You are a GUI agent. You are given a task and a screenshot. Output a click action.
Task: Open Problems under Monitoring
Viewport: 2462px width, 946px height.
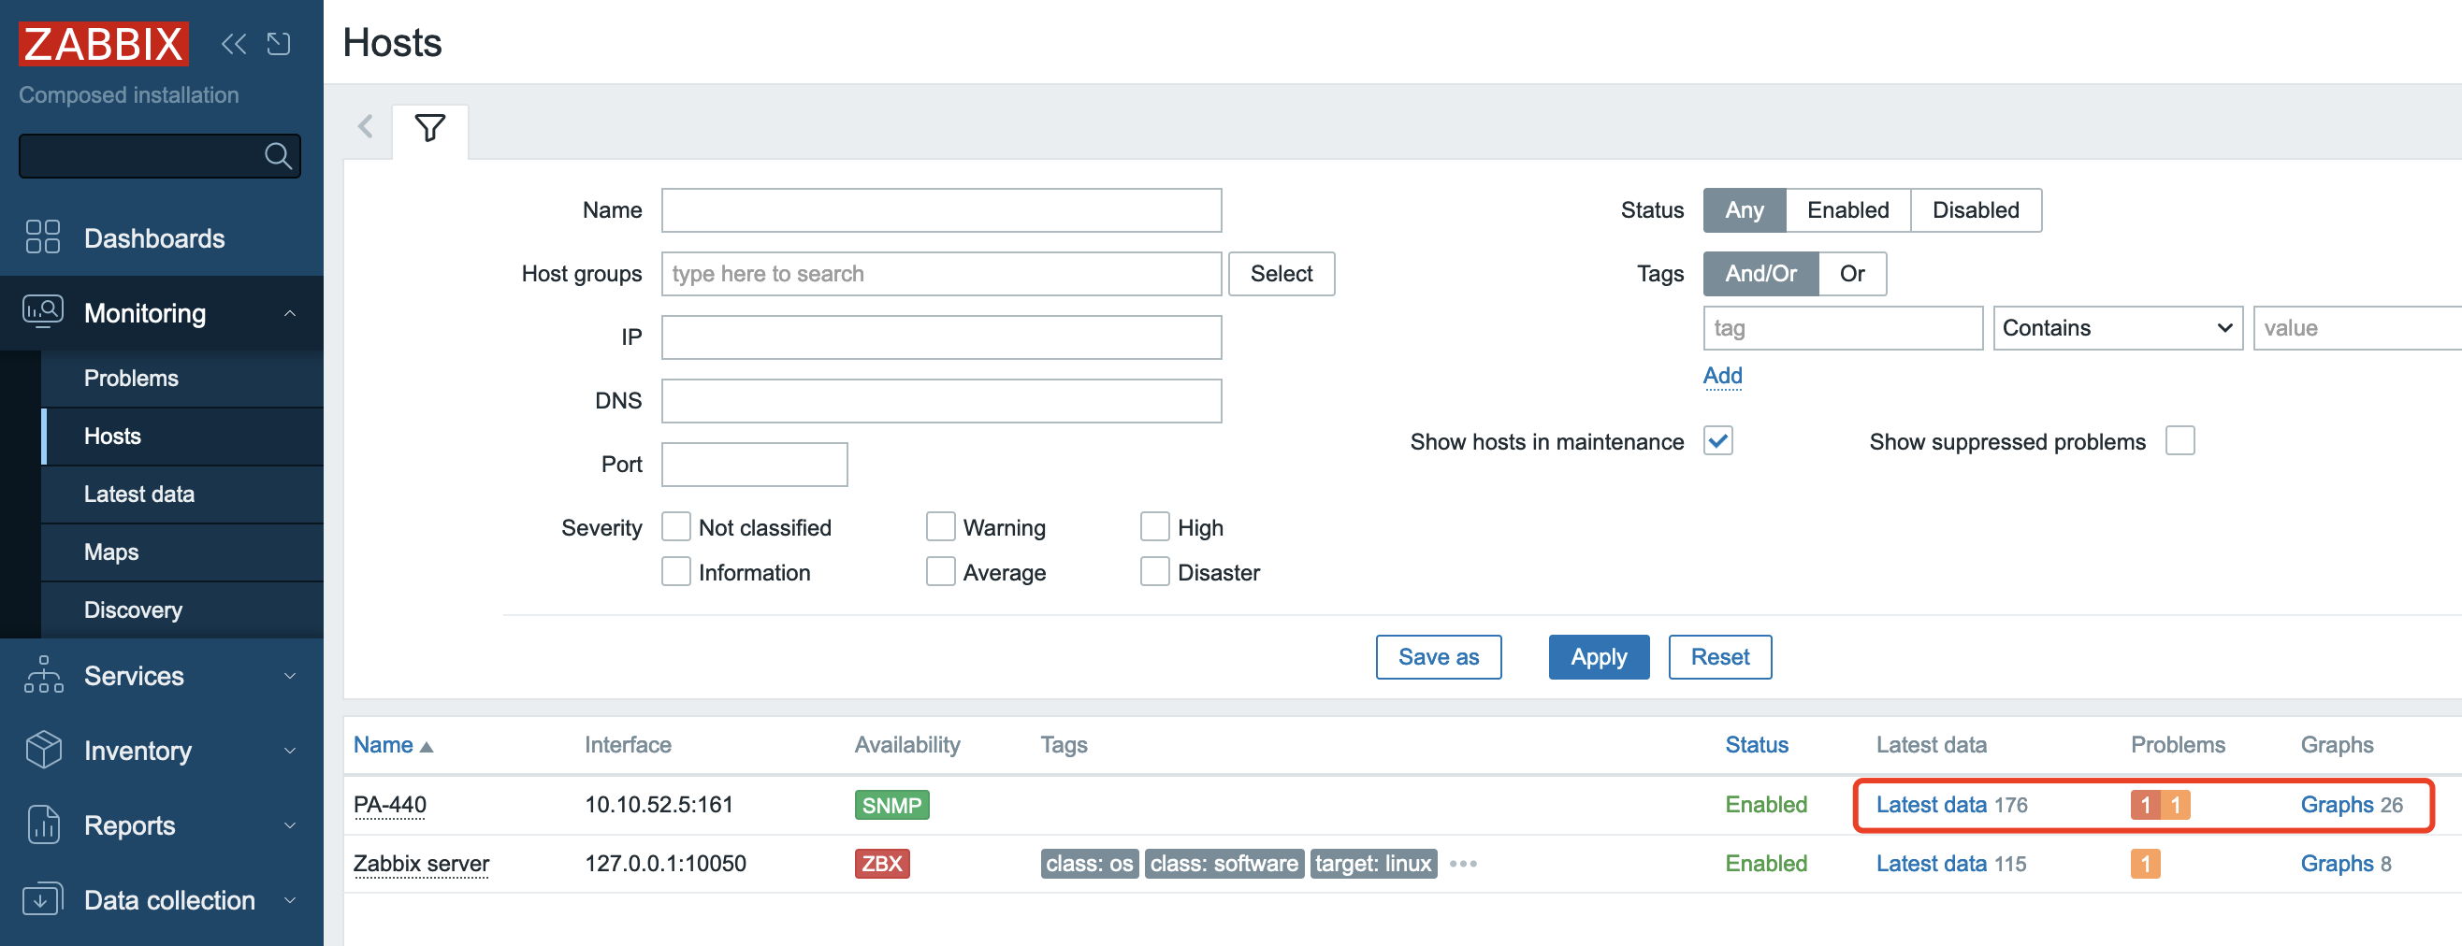pyautogui.click(x=181, y=379)
